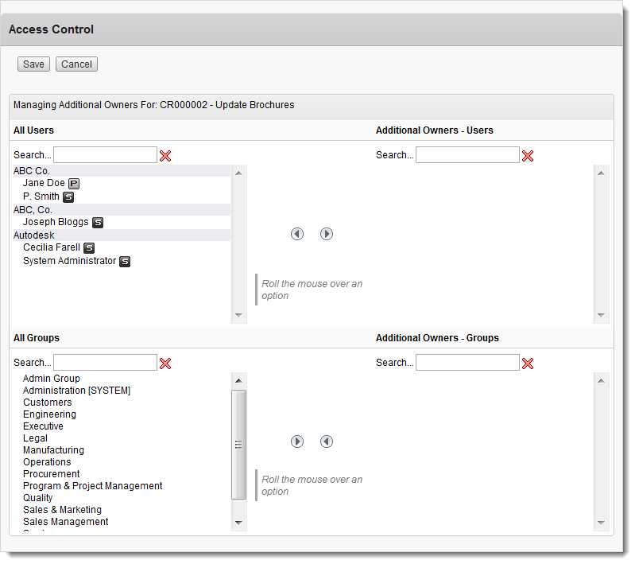Click the S badge beside System Administrator
Screen dimensions: 635x564
[125, 262]
